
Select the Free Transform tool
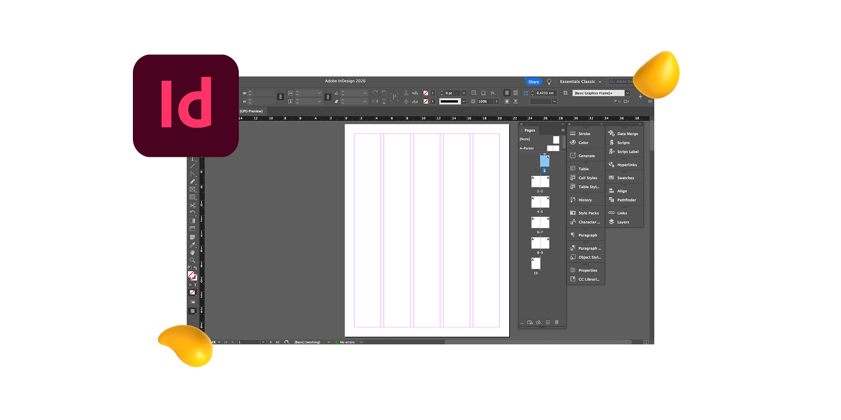(192, 213)
